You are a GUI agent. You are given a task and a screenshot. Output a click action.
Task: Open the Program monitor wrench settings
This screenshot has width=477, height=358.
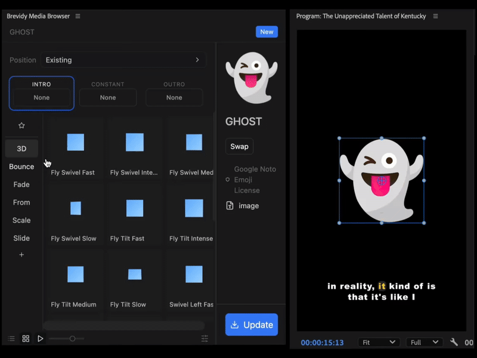pos(454,342)
